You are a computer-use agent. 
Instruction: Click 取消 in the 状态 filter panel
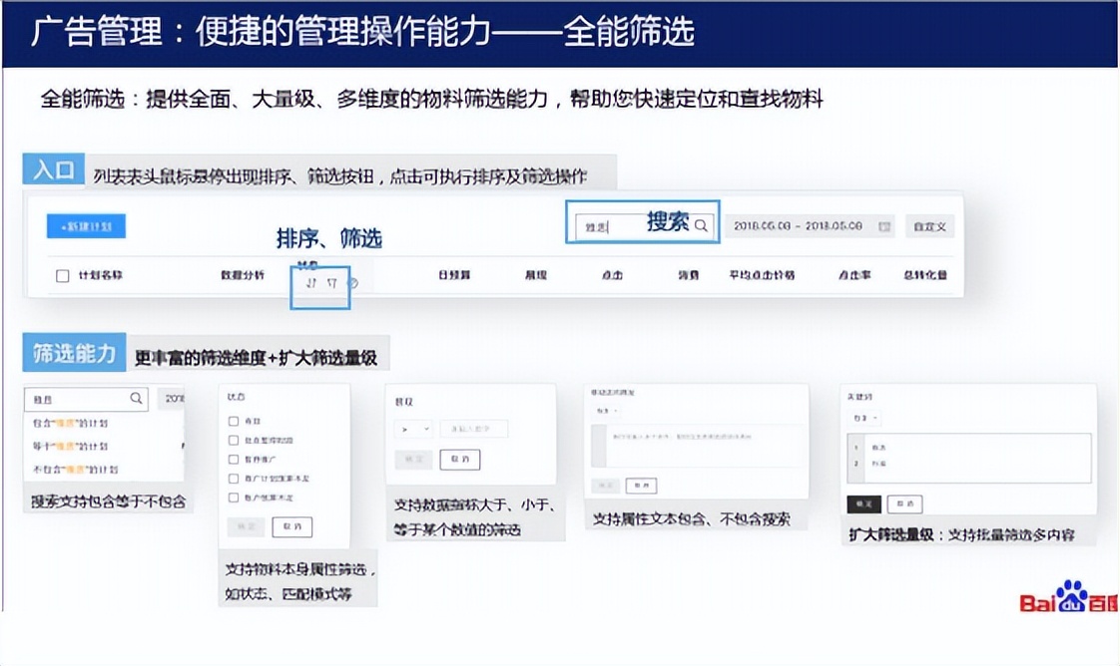(x=292, y=526)
